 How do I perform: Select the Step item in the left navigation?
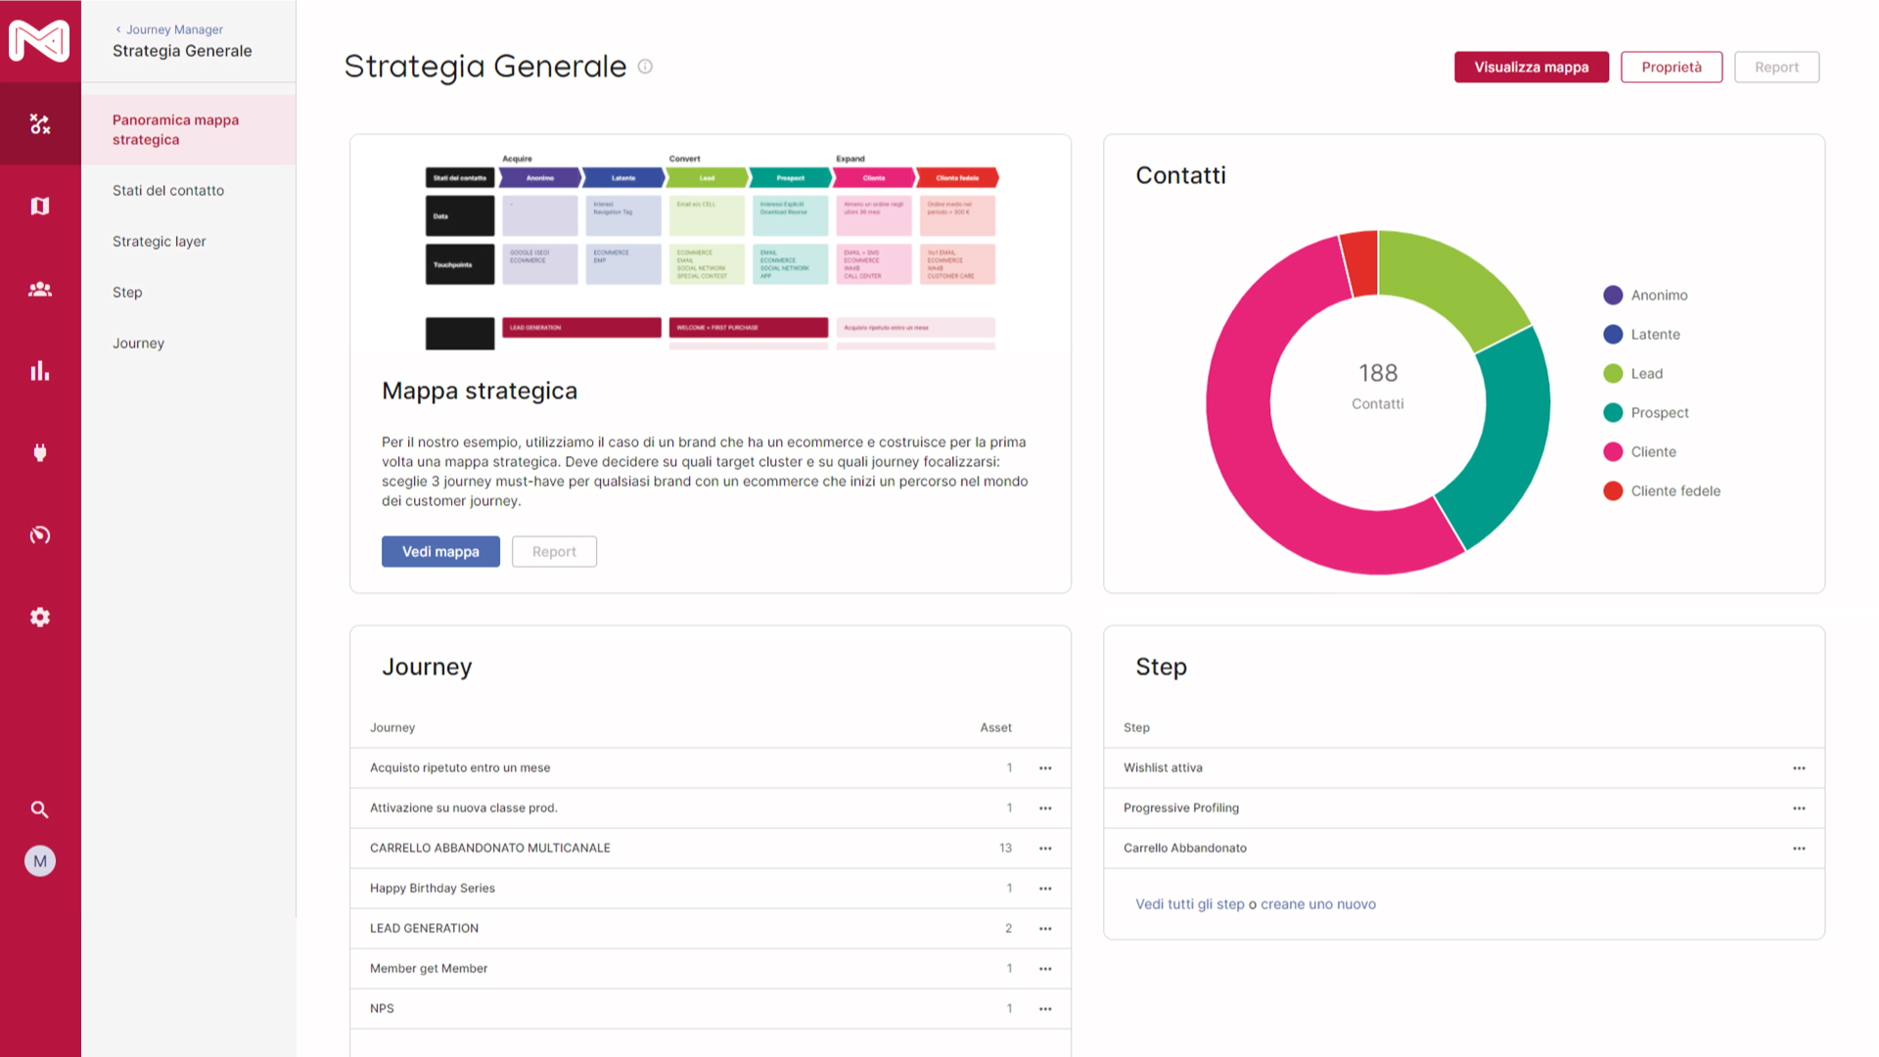[127, 292]
